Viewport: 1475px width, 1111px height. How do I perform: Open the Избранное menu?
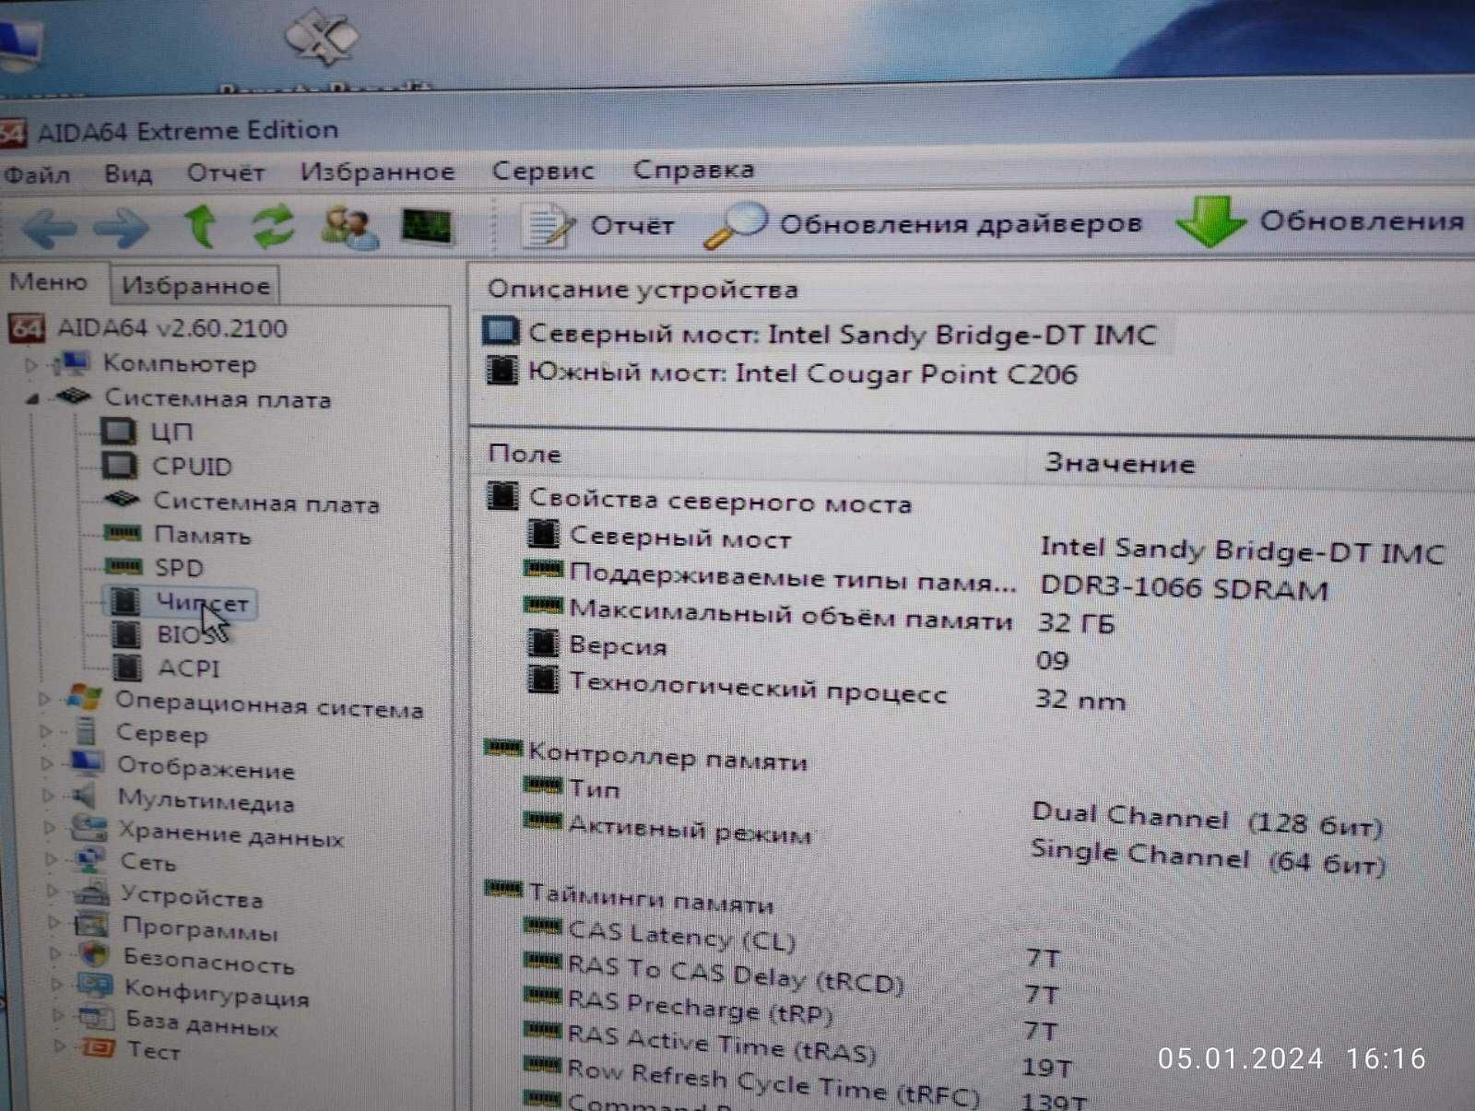tap(377, 171)
